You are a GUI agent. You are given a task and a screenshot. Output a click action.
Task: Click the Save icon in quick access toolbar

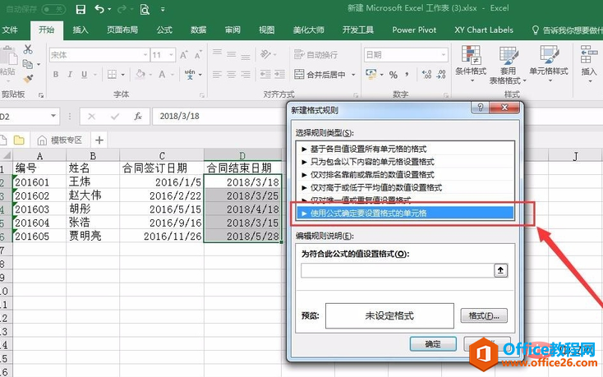tap(81, 9)
